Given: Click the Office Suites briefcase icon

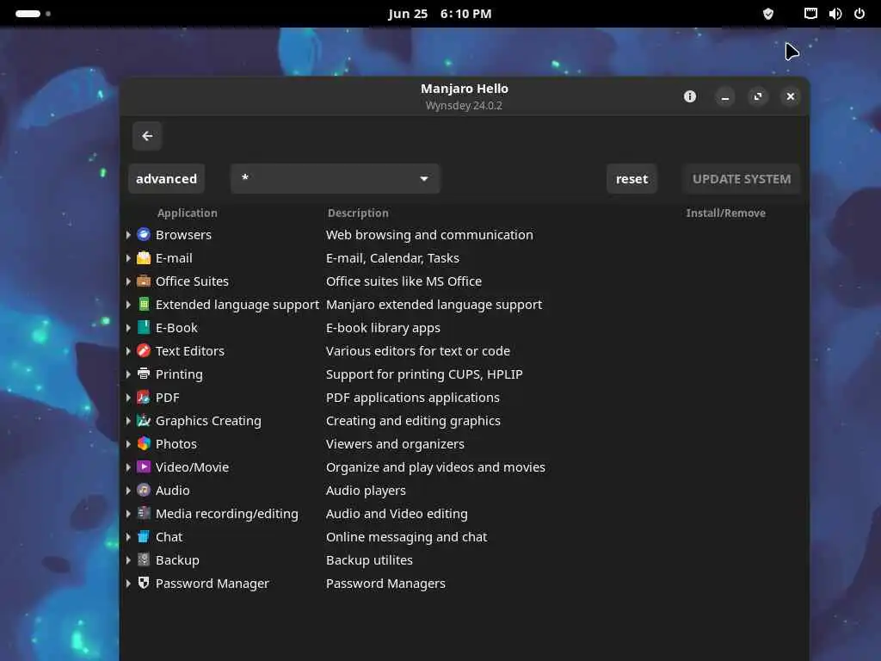Looking at the screenshot, I should click(144, 281).
